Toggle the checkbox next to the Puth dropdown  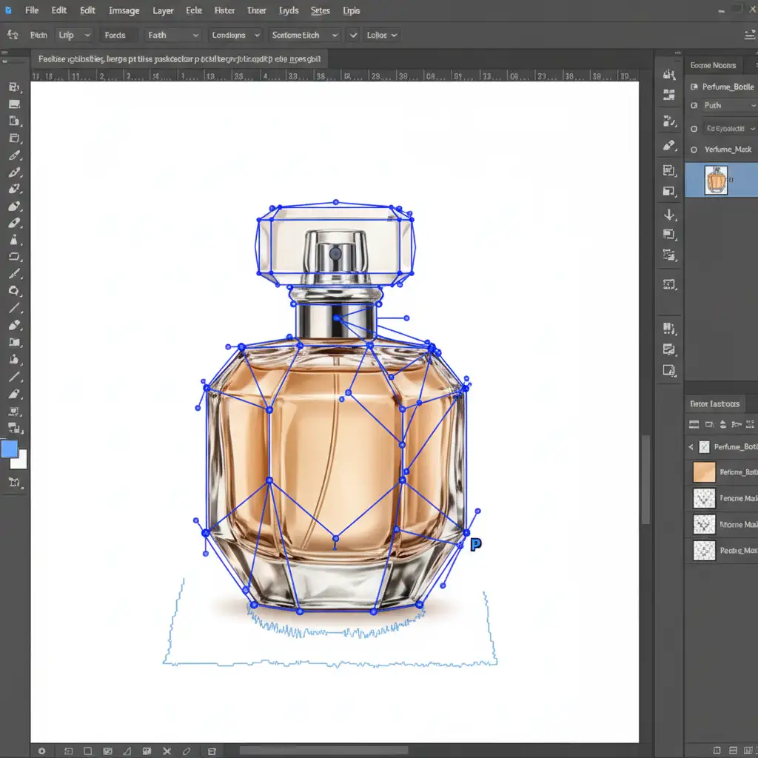pos(694,106)
